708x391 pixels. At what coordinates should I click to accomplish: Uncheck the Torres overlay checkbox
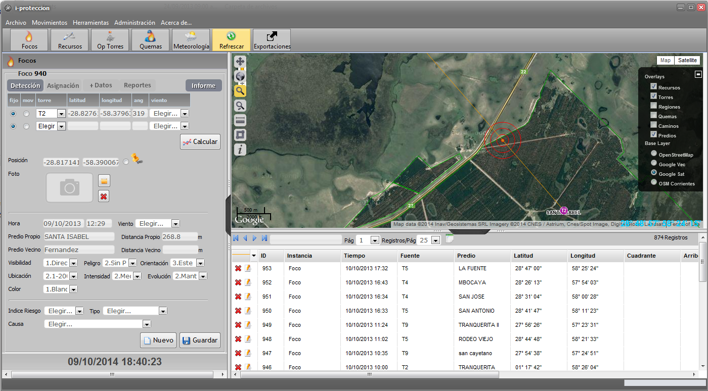coord(653,96)
